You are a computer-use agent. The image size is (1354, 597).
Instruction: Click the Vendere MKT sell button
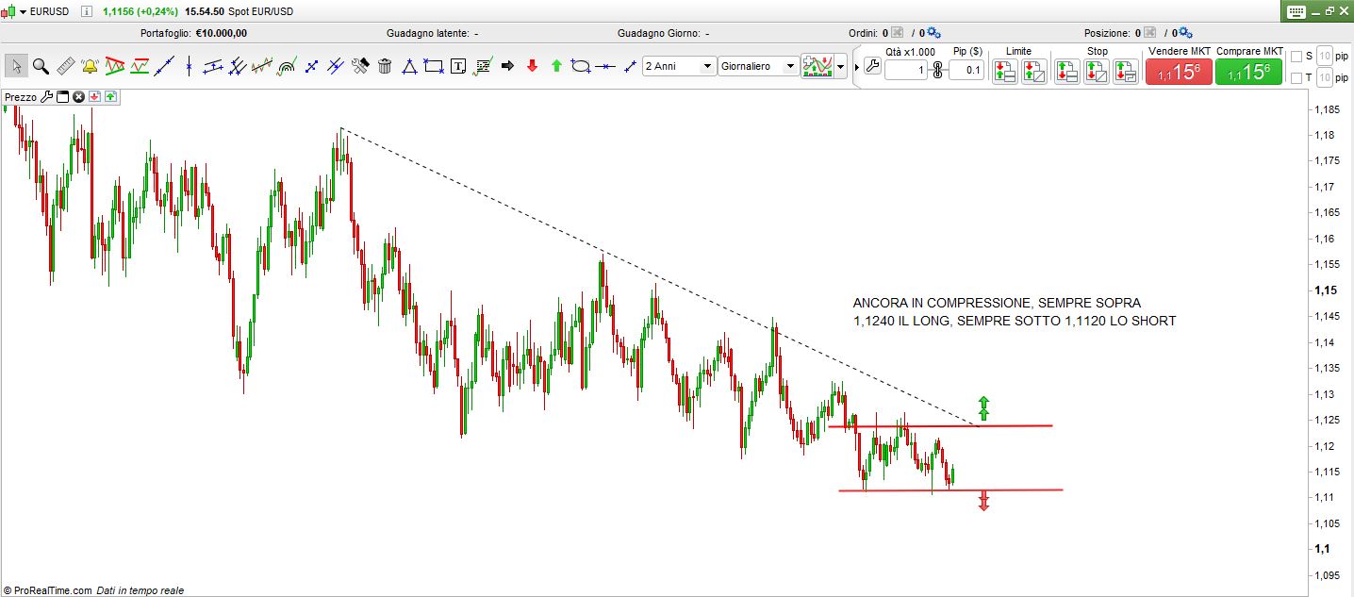click(x=1178, y=72)
